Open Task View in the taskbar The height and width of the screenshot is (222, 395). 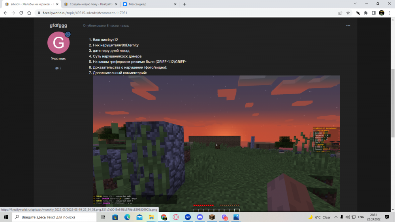[103, 217]
